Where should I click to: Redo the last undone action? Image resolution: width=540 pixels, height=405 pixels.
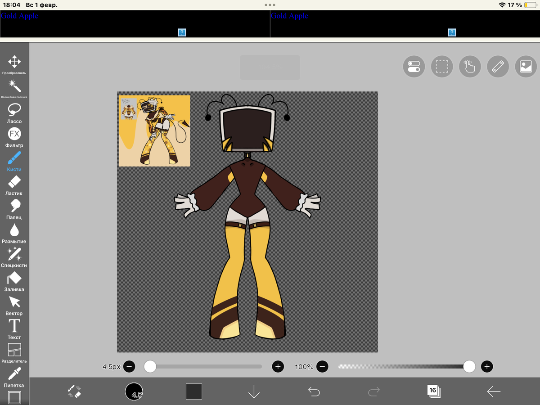(x=373, y=391)
